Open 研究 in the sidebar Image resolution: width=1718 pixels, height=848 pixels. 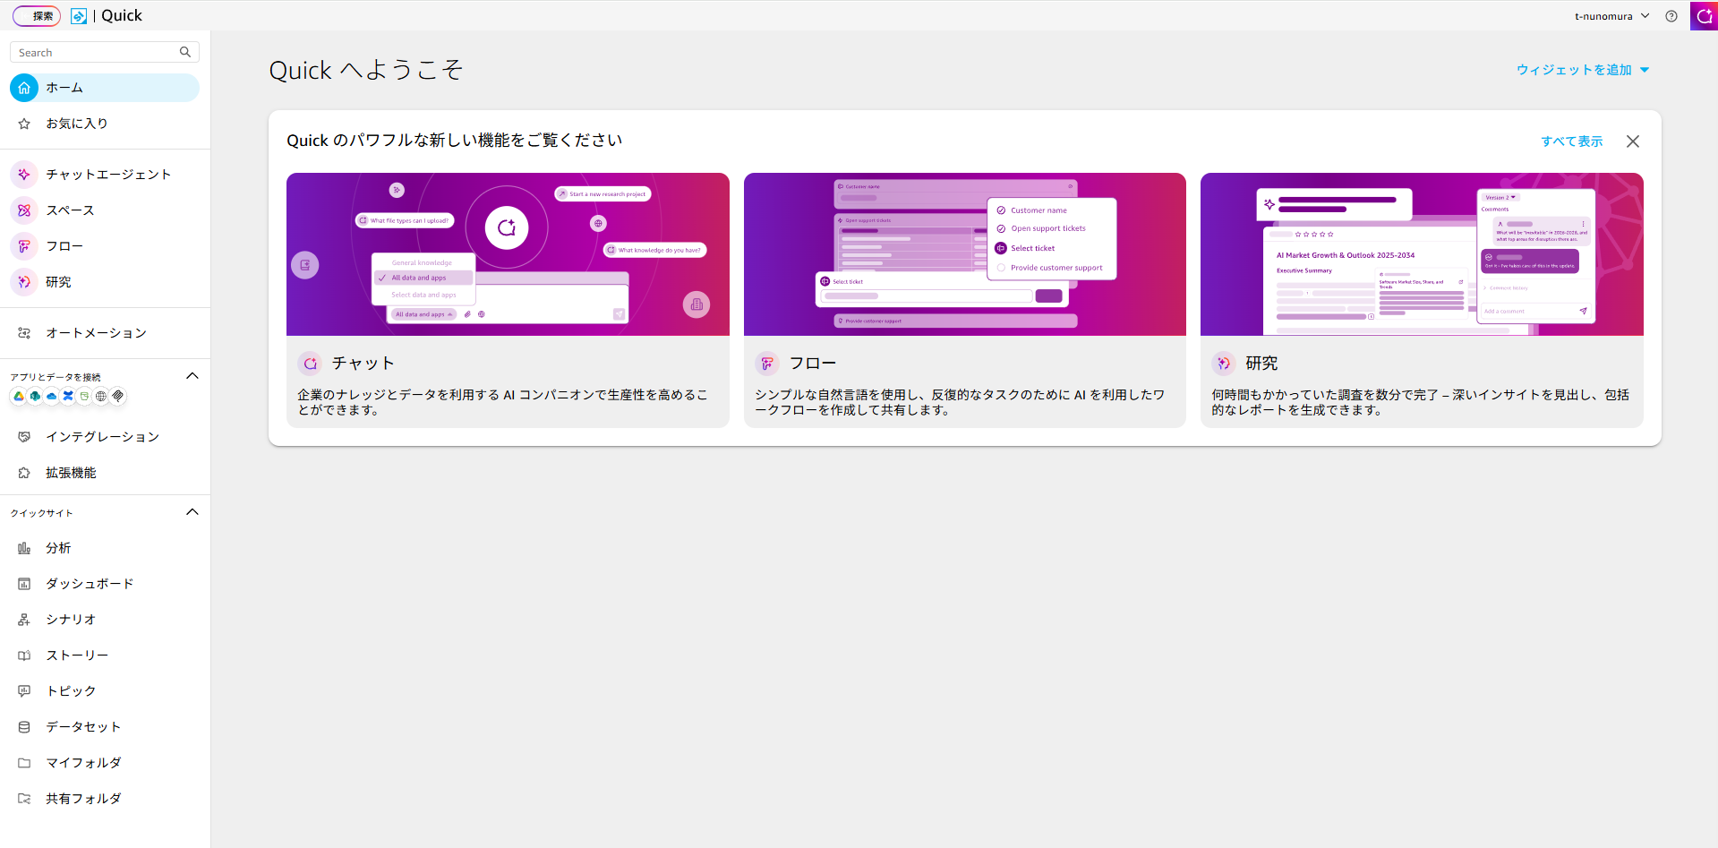[x=58, y=282]
